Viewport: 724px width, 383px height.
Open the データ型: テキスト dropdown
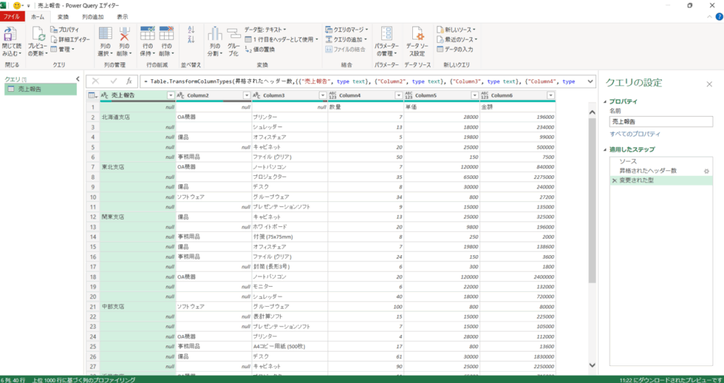tap(265, 30)
